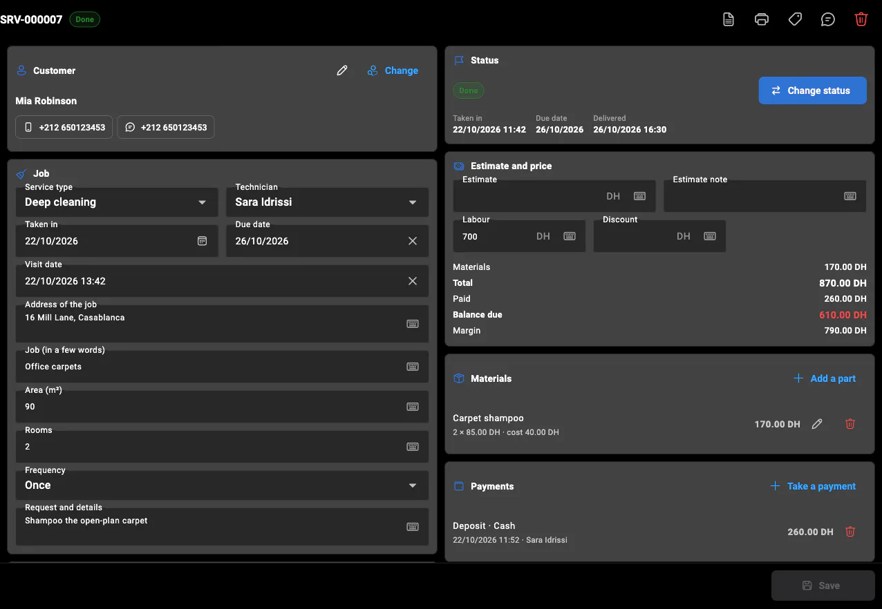Screen dimensions: 882x609
Task: Open keyboard for Request and details
Action: 413,527
